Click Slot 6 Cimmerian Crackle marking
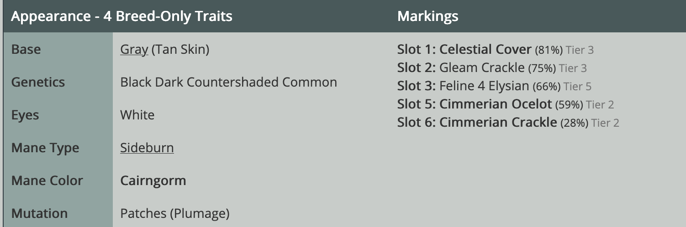 tap(498, 123)
